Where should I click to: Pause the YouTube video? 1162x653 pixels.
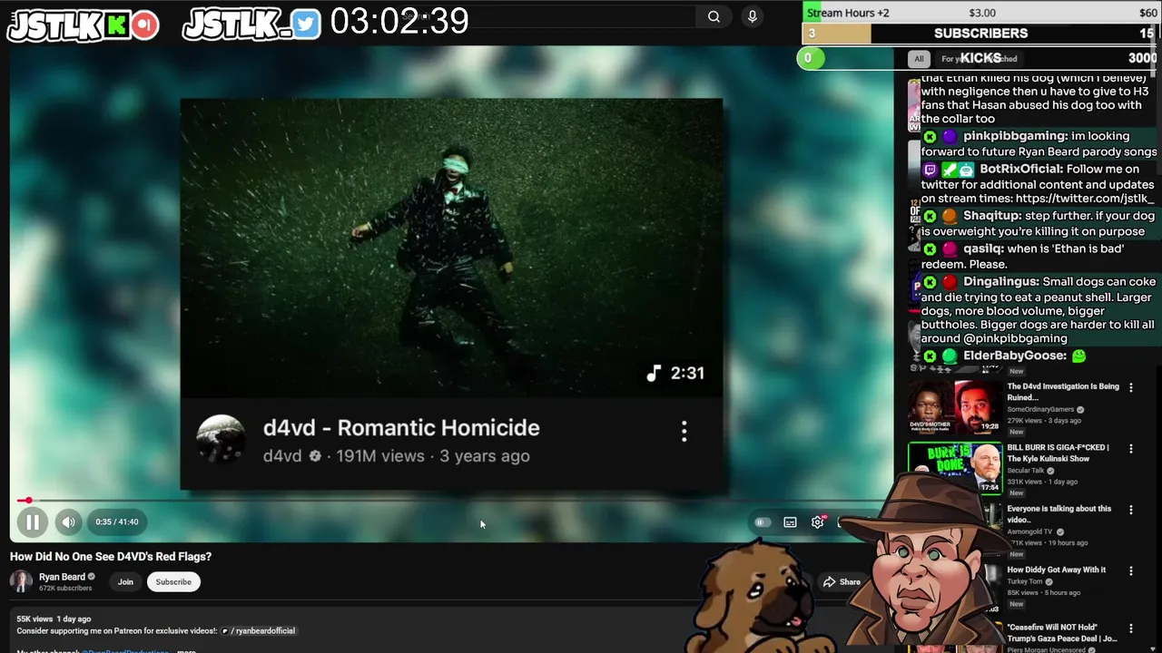pos(32,521)
